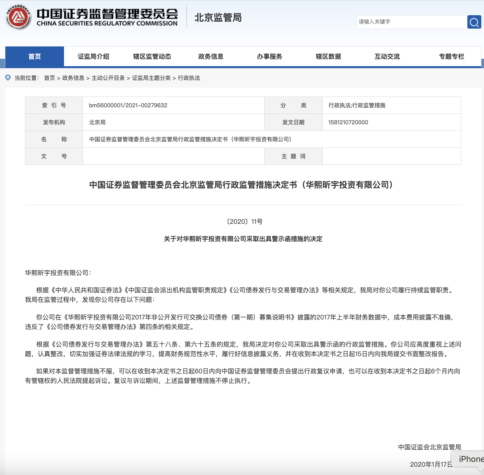Open the 证监局介绍 menu item
This screenshot has width=484, height=475.
[93, 56]
